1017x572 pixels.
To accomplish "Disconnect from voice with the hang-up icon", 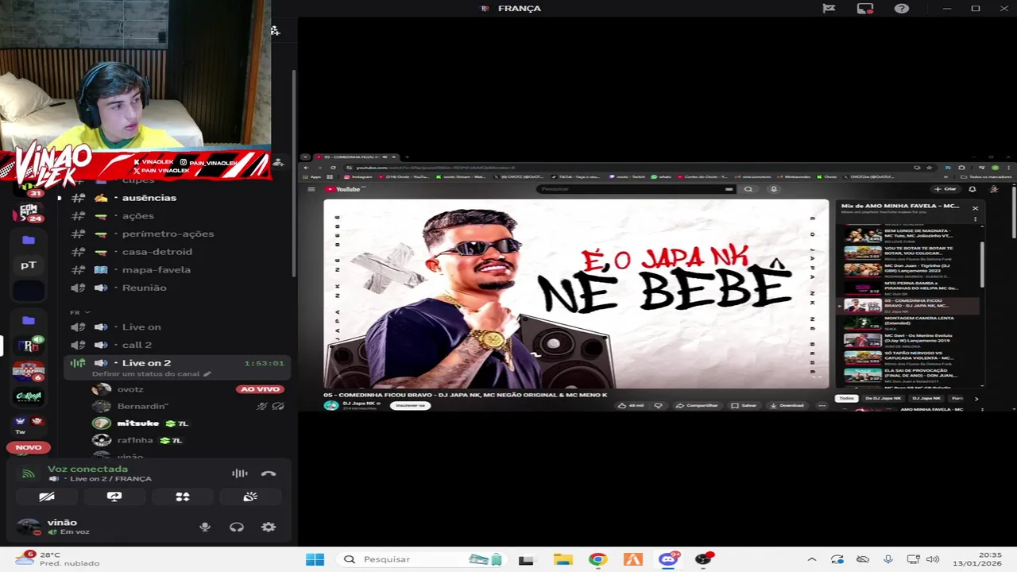I will coord(269,473).
